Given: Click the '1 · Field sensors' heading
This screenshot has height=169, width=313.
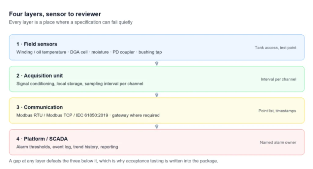Looking at the screenshot, I should tap(37, 44).
